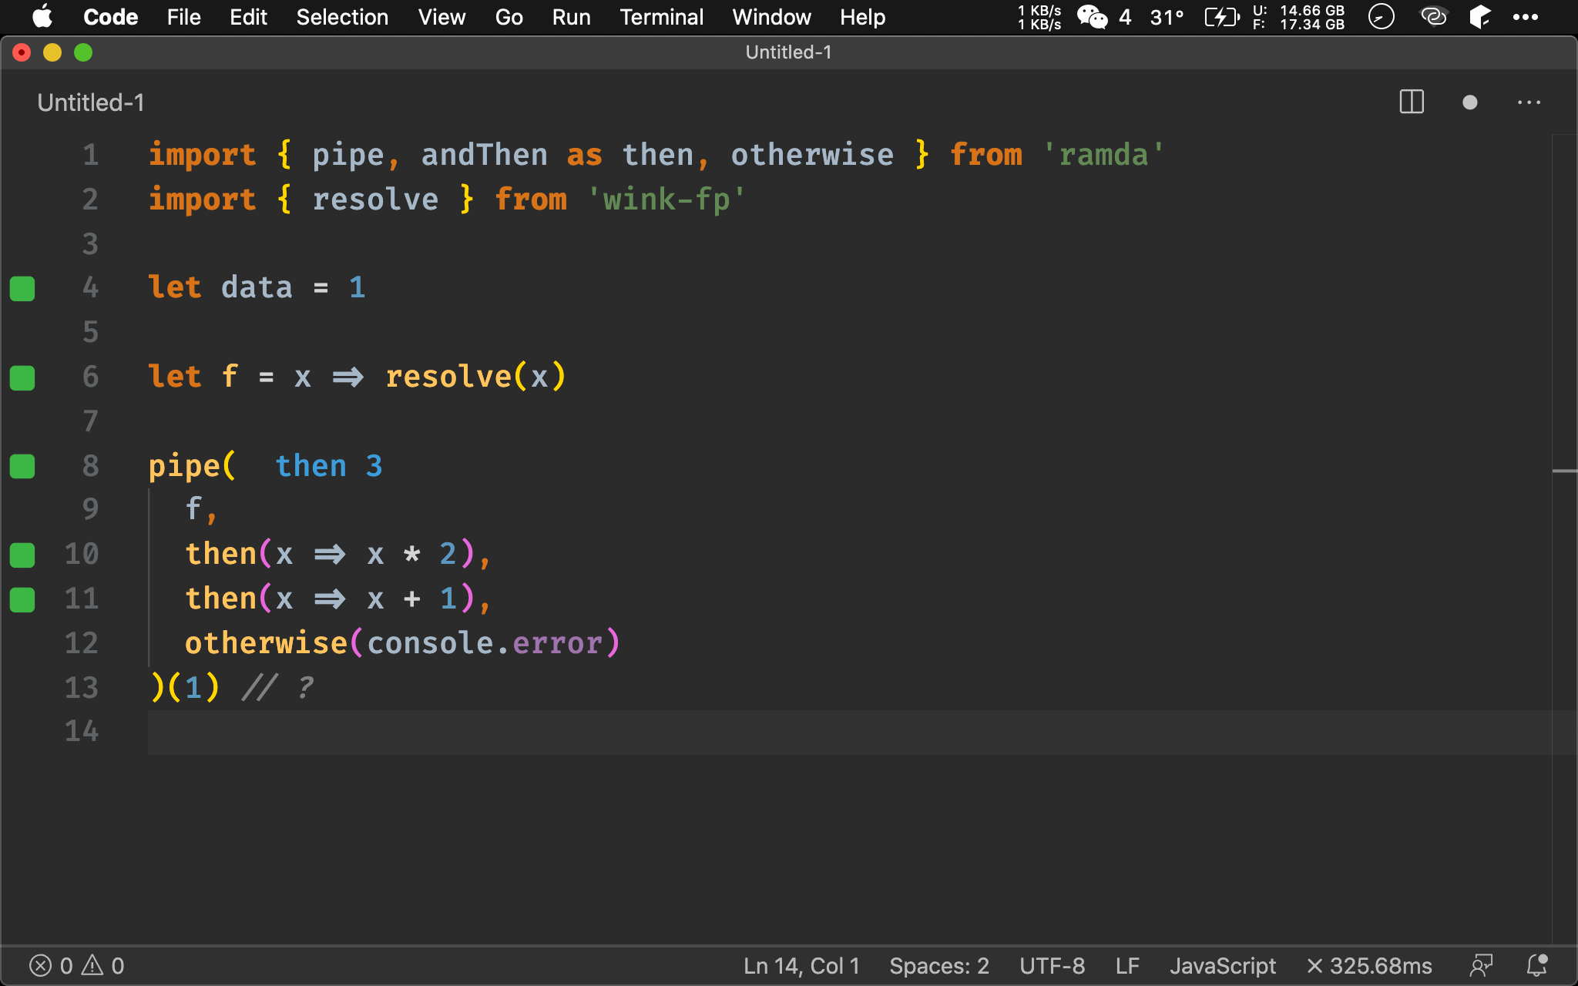
Task: Click 'Ln 14, Col 1' in the status bar
Action: tap(801, 966)
